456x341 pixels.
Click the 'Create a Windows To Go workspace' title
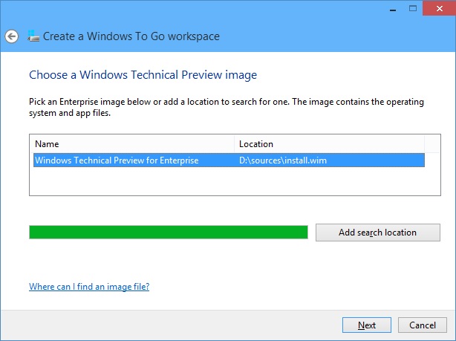pyautogui.click(x=131, y=36)
